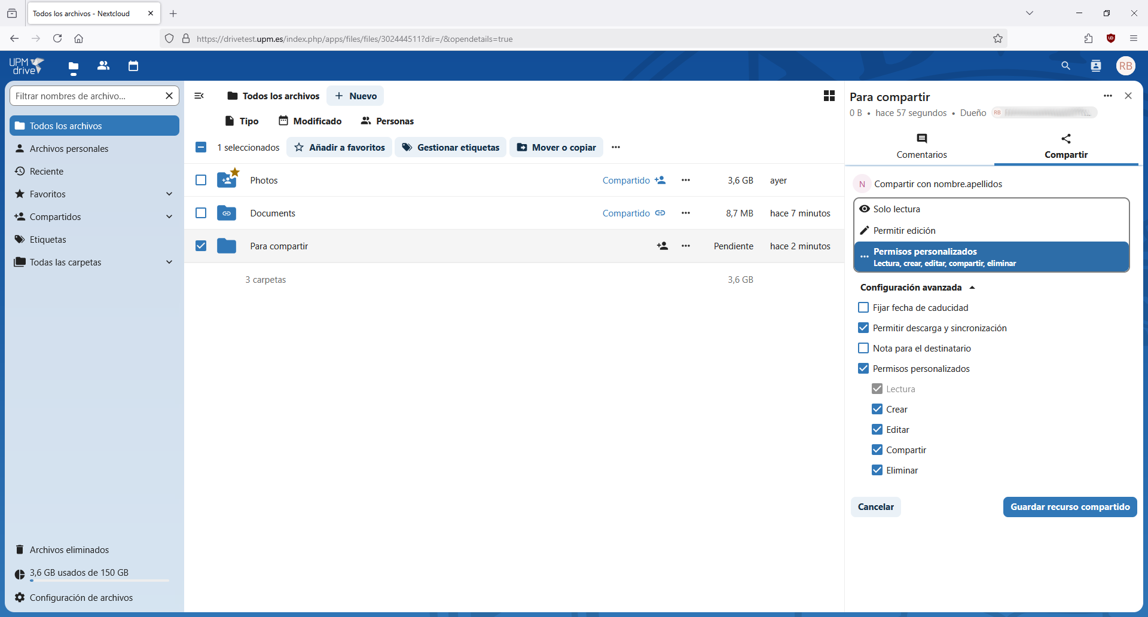Open the uBlock extension icon

(1111, 39)
